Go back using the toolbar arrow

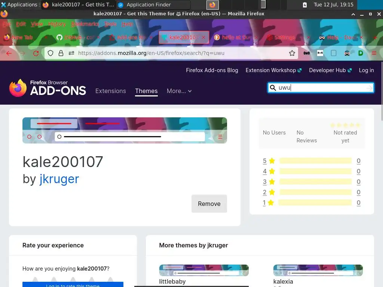tap(9, 53)
